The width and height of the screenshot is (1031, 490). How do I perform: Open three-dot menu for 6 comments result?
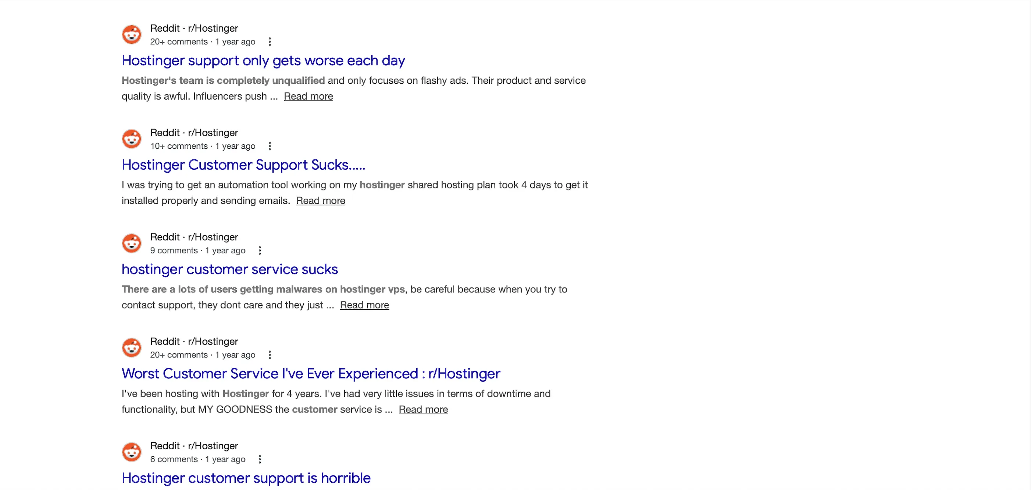point(260,459)
